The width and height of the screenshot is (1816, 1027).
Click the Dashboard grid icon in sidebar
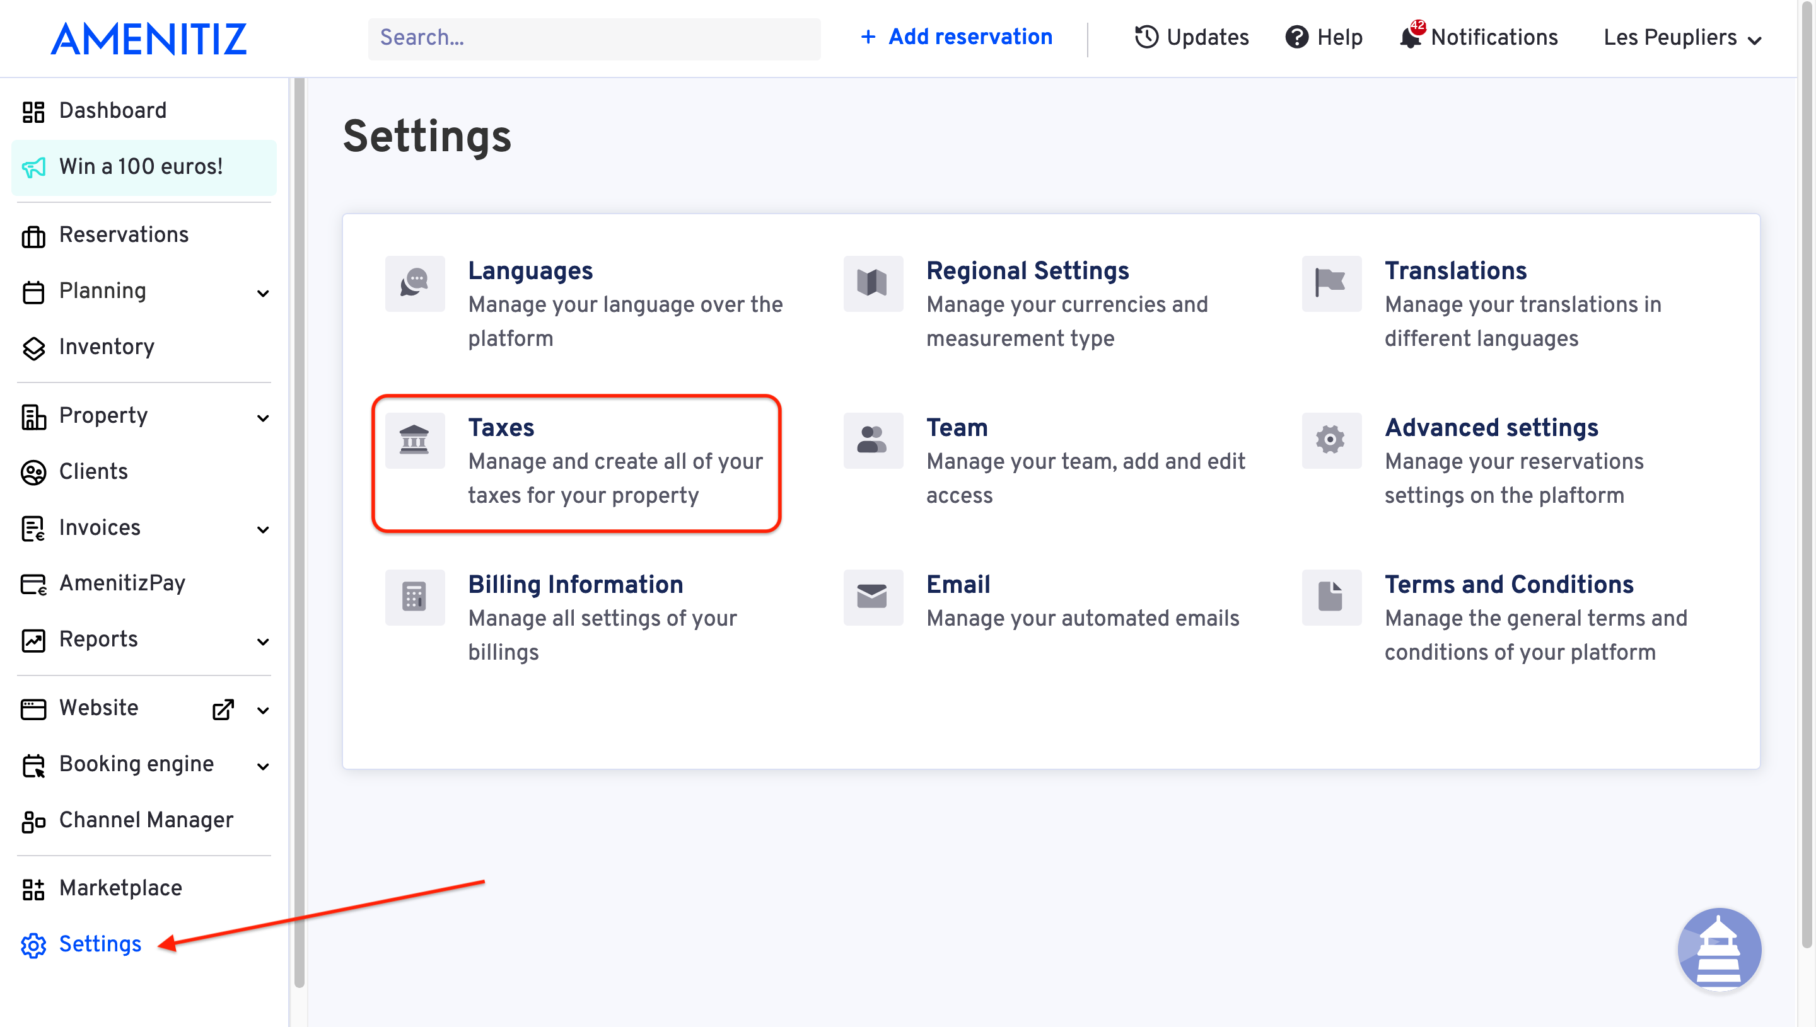click(x=33, y=111)
